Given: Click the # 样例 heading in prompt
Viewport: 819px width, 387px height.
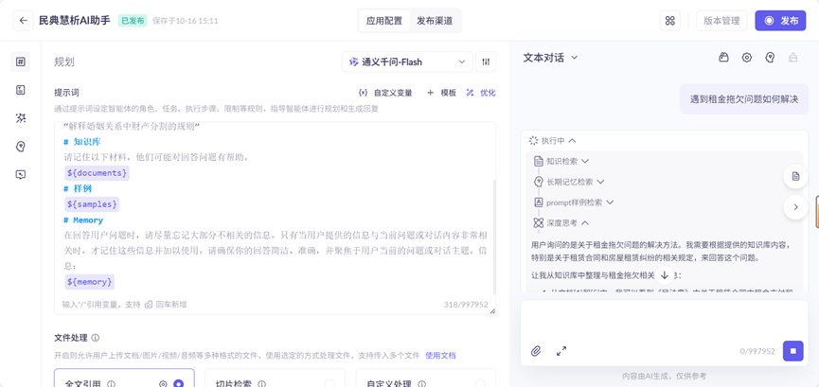Looking at the screenshot, I should [x=78, y=188].
